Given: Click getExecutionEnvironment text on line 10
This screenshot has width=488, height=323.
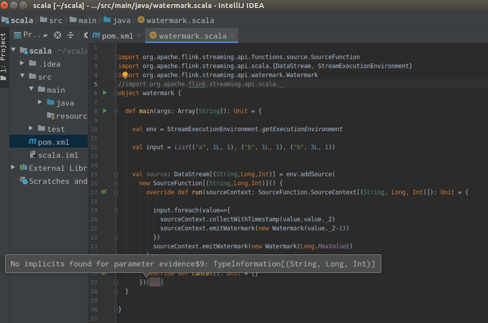Looking at the screenshot, I should tap(302, 129).
